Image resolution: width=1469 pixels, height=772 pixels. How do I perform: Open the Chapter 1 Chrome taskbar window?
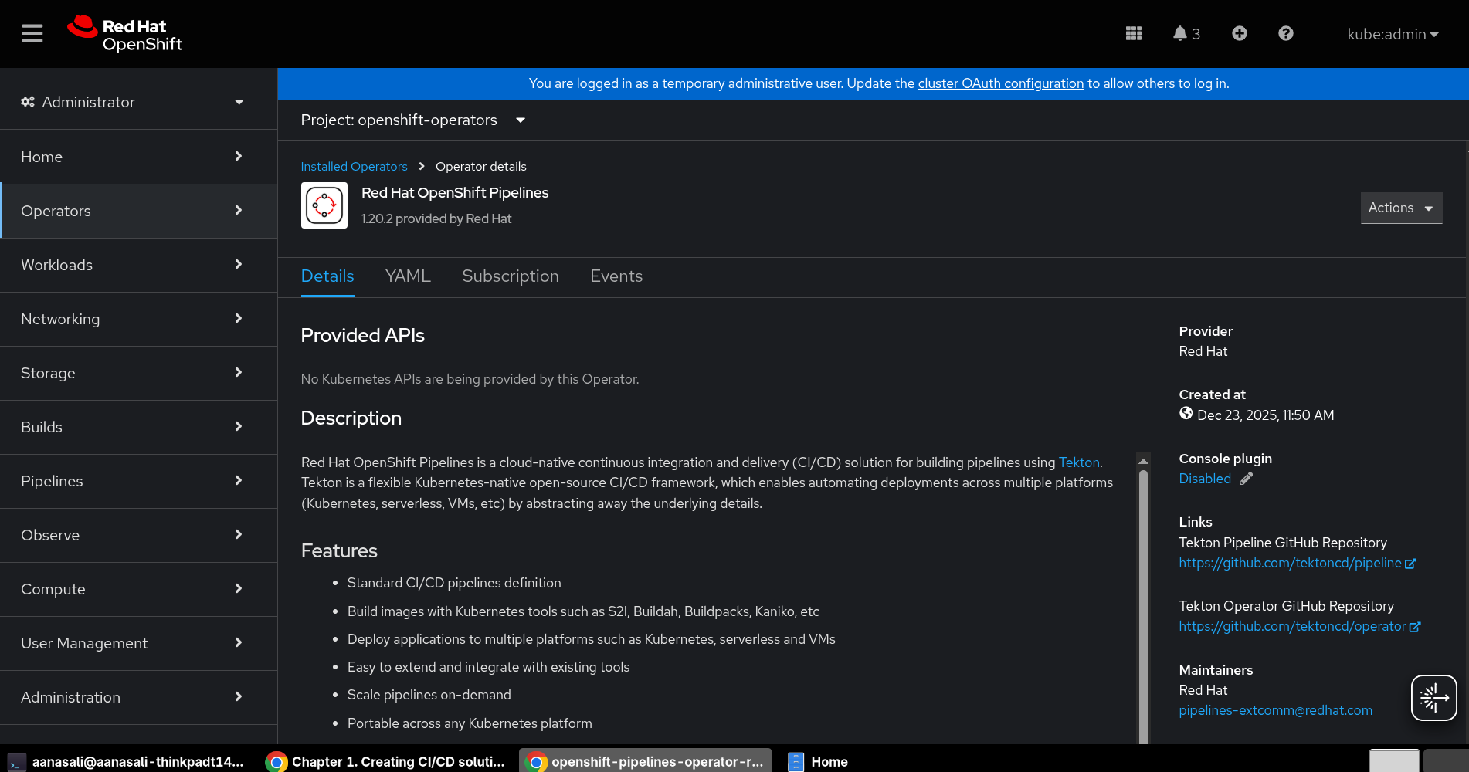click(385, 762)
